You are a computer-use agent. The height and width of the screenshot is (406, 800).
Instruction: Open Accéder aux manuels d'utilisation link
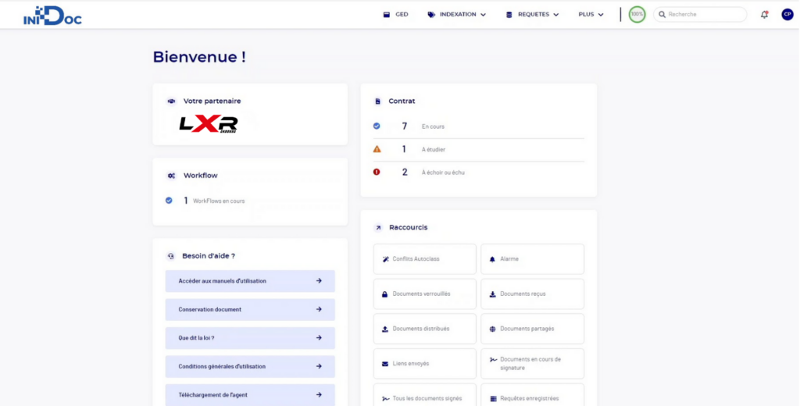pyautogui.click(x=250, y=281)
